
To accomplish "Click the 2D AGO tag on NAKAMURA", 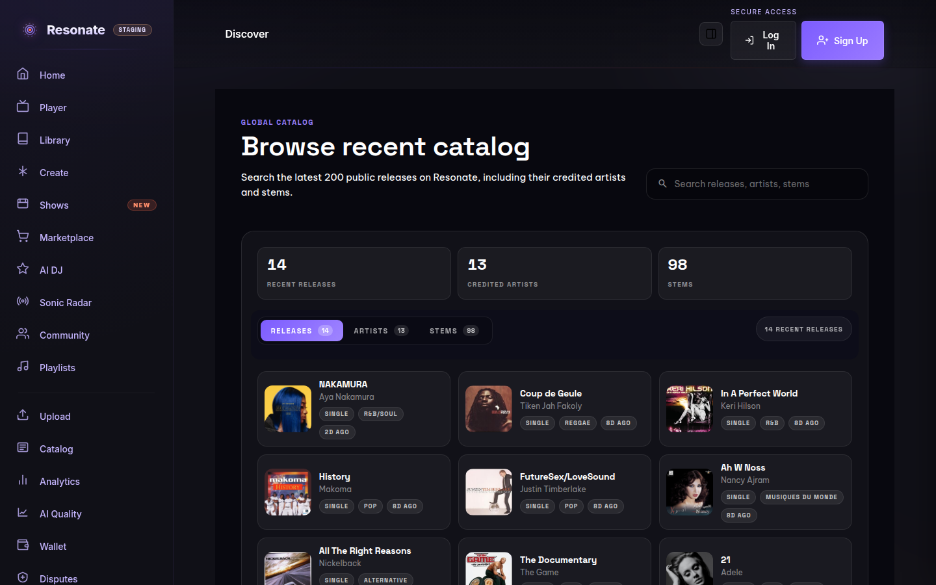I will (337, 432).
